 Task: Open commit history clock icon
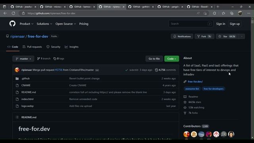(156, 70)
